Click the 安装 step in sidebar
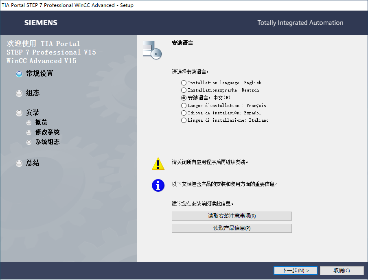This screenshot has height=280, width=368. point(28,113)
